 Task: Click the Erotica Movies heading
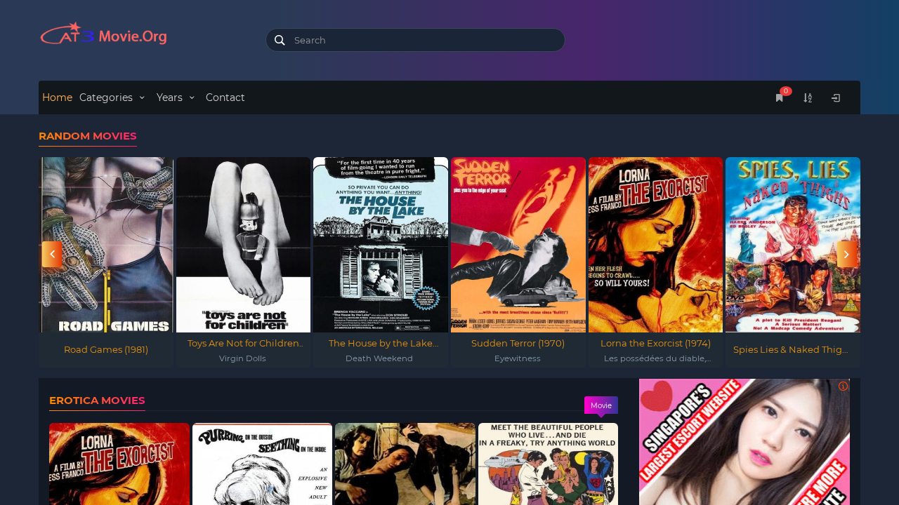[x=97, y=400]
